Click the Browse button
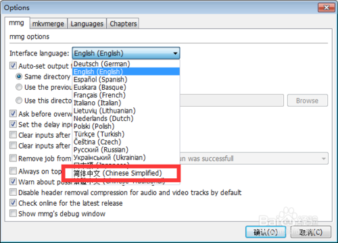 tap(308, 101)
